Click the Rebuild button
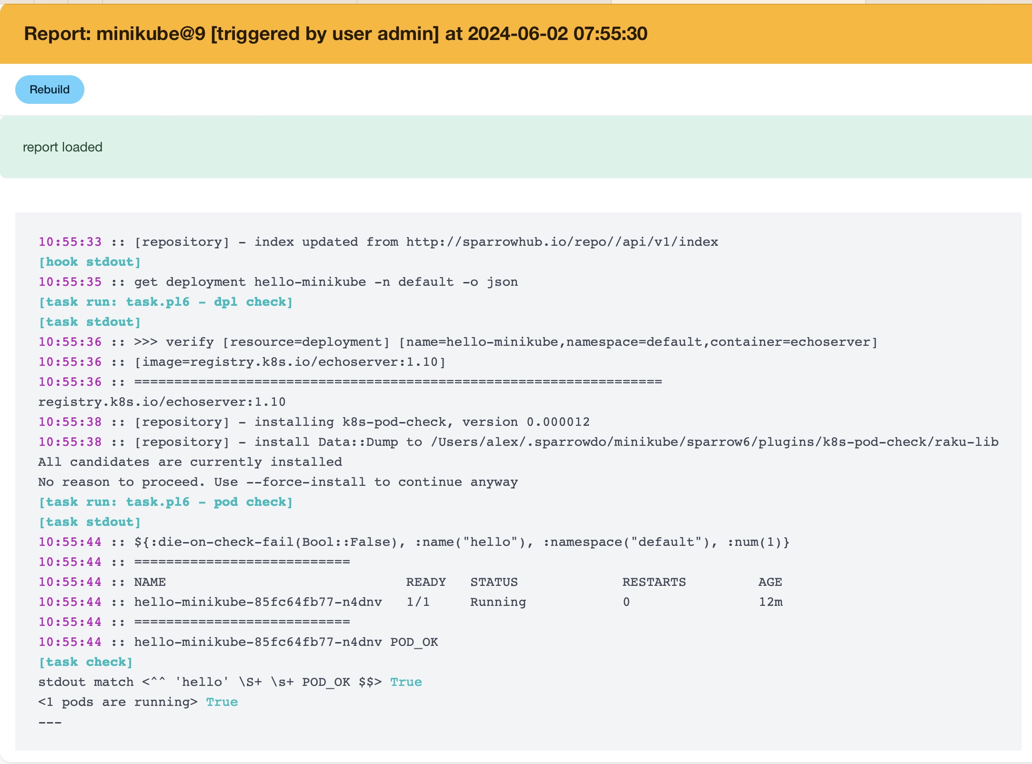1032x764 pixels. [50, 90]
